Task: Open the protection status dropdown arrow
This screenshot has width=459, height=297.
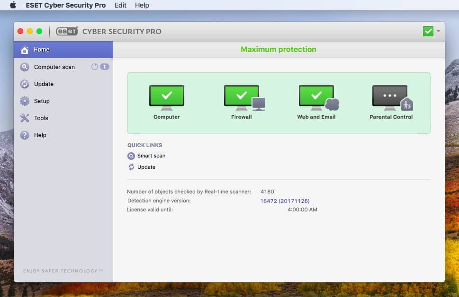Action: (x=437, y=31)
